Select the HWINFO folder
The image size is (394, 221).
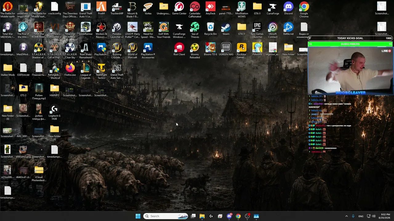tap(54, 91)
